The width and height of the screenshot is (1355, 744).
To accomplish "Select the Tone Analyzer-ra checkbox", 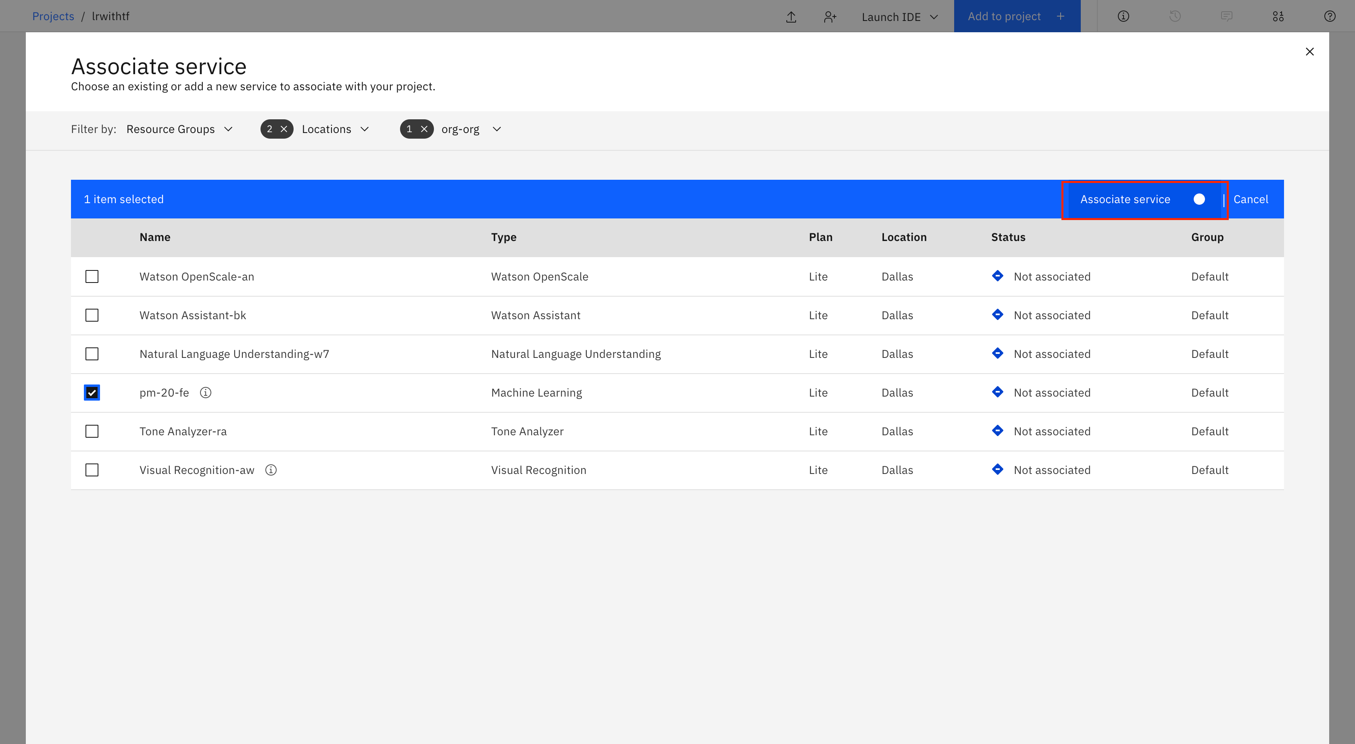I will [92, 431].
